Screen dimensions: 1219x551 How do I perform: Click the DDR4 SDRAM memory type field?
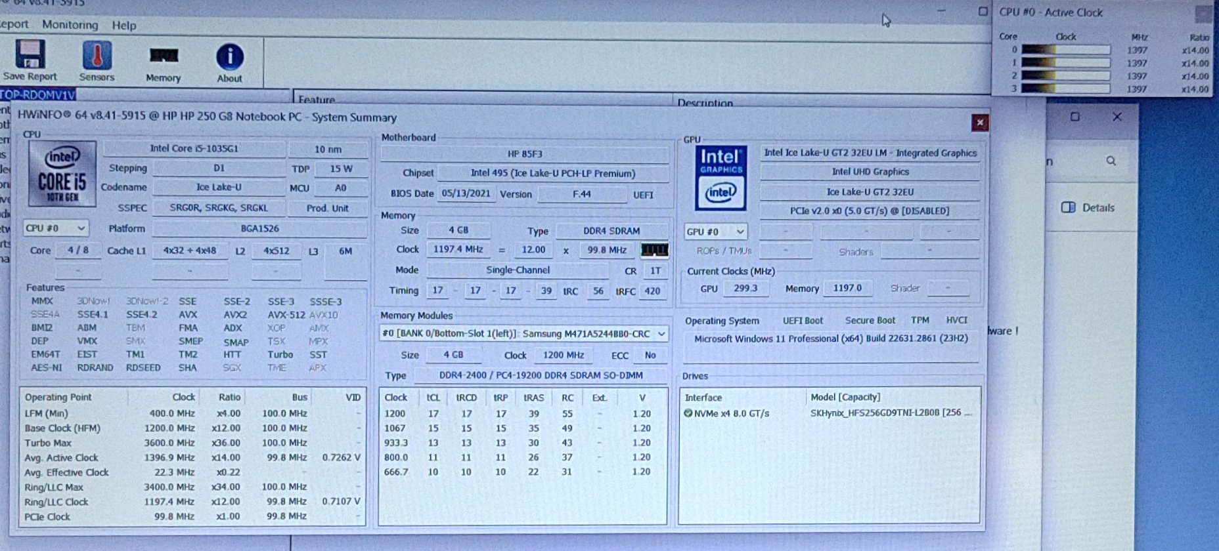point(611,231)
